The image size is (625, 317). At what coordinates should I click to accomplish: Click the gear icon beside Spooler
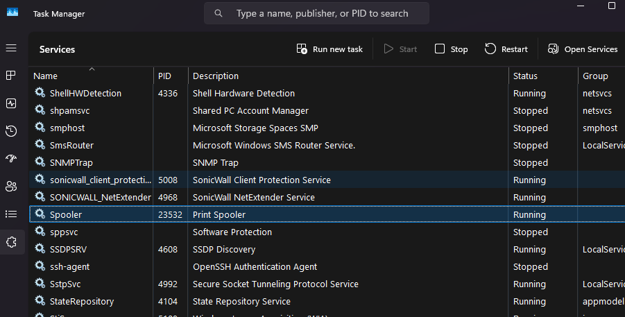coord(40,214)
